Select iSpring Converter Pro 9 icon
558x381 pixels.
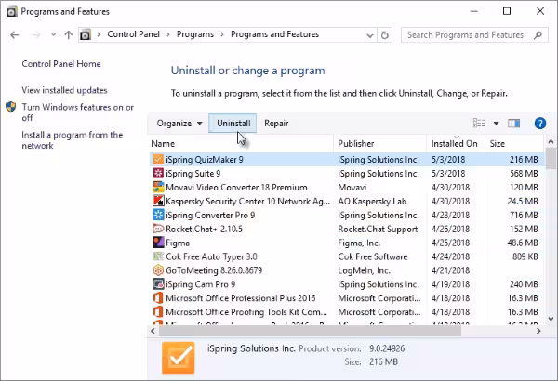tap(158, 215)
